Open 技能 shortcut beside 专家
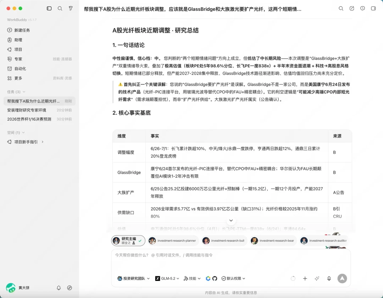This screenshot has height=298, width=383. 56,59
